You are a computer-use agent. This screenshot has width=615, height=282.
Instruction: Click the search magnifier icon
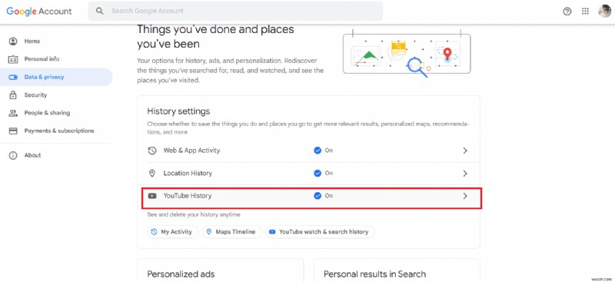click(x=100, y=11)
